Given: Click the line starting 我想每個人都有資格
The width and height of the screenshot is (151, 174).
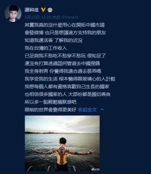Looking at the screenshot, I should tap(67, 86).
